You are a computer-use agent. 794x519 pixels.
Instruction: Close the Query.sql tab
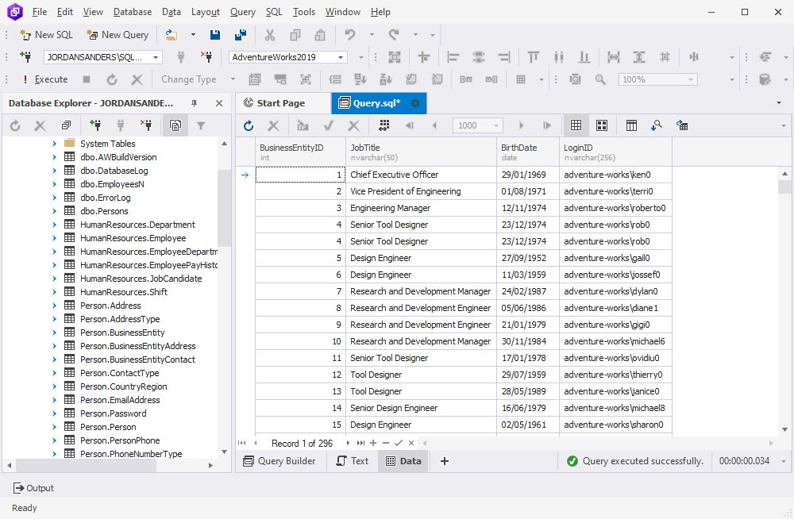point(415,103)
